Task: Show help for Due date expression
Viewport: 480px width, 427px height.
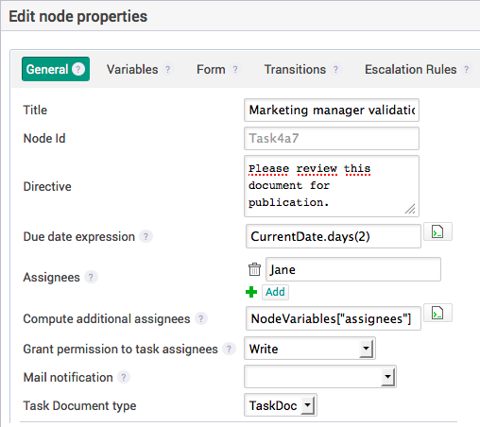Action: click(146, 236)
